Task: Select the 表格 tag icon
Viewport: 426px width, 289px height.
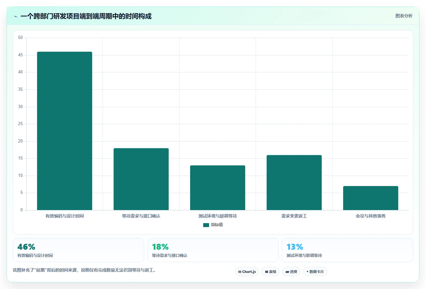Action: point(266,272)
